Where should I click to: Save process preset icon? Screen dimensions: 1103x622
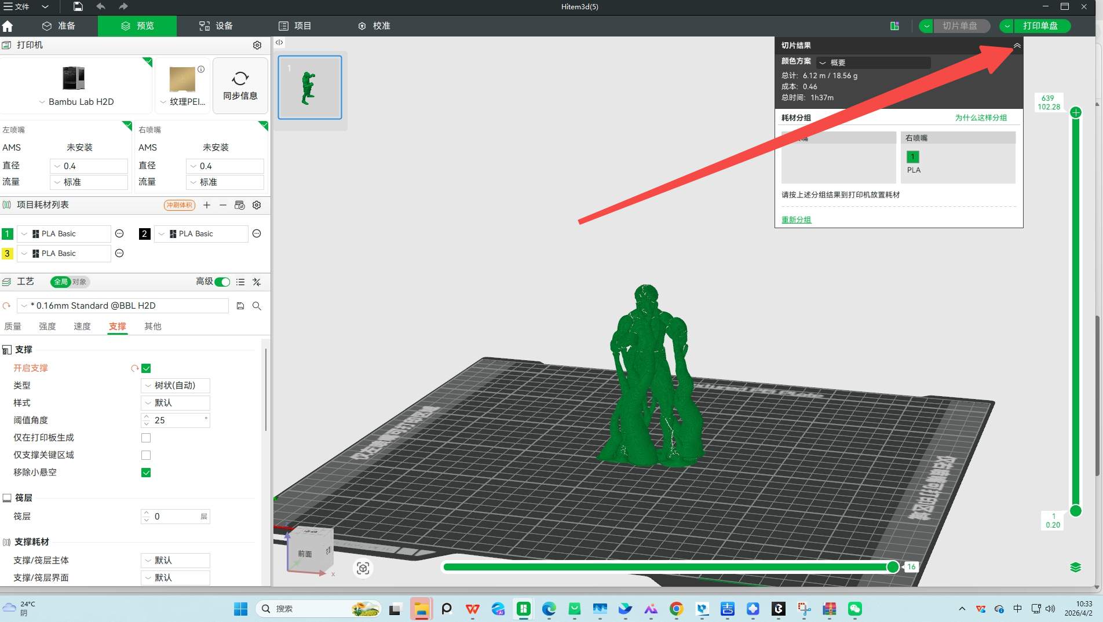(240, 306)
